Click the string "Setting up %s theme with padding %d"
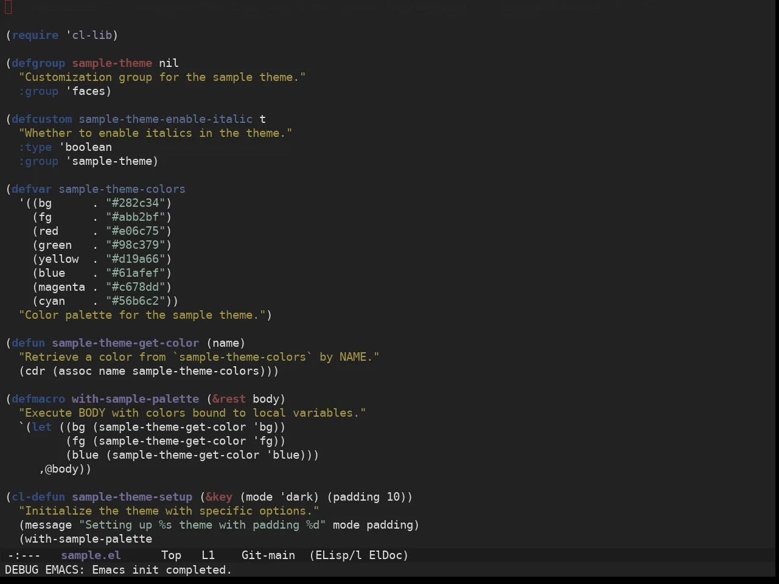779x584 pixels. click(203, 525)
